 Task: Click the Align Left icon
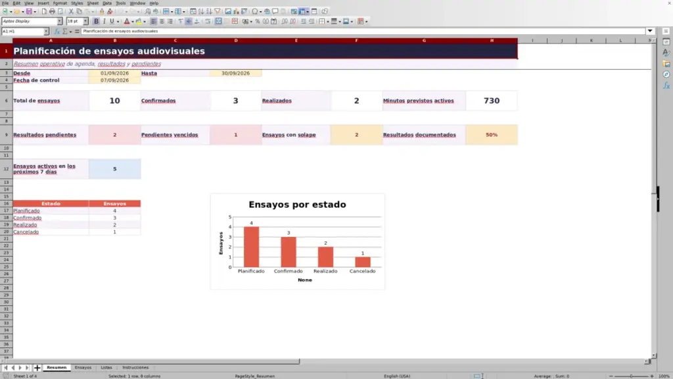[x=154, y=22]
